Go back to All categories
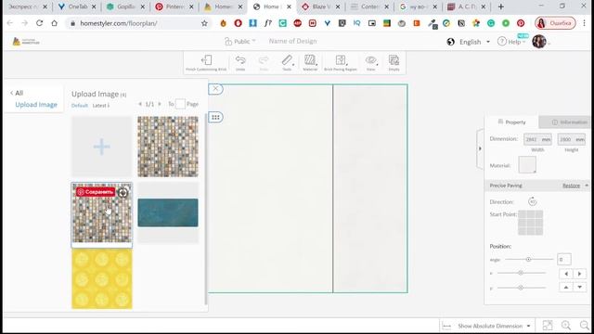594x334 pixels. 17,93
